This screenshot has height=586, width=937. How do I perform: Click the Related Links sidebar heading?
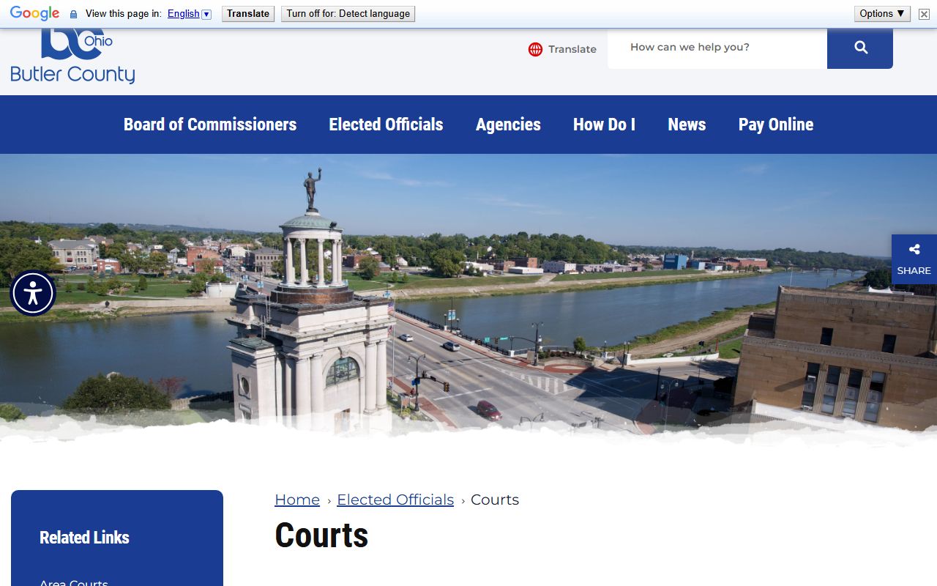[x=84, y=538]
